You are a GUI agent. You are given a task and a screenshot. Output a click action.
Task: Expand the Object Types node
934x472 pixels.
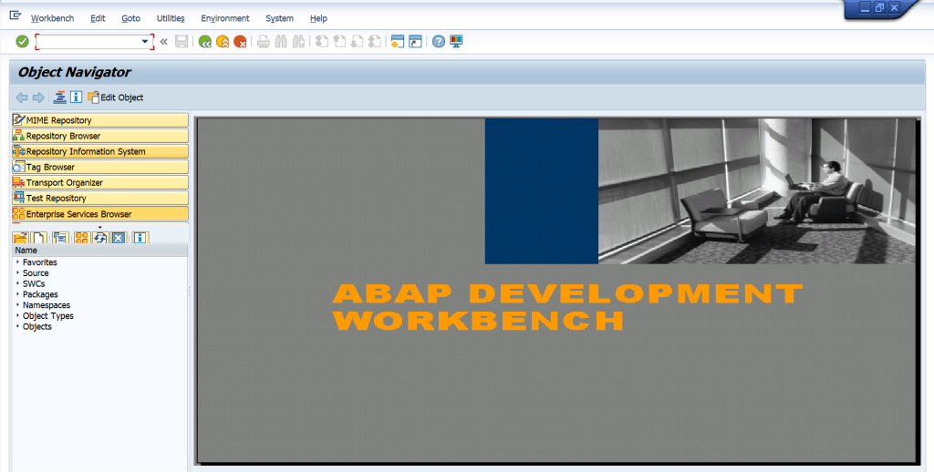coord(18,315)
